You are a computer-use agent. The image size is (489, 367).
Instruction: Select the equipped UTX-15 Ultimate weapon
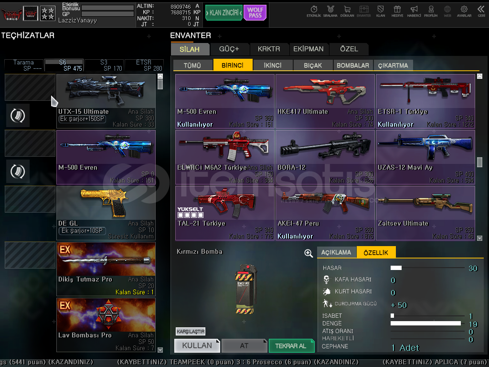[106, 101]
